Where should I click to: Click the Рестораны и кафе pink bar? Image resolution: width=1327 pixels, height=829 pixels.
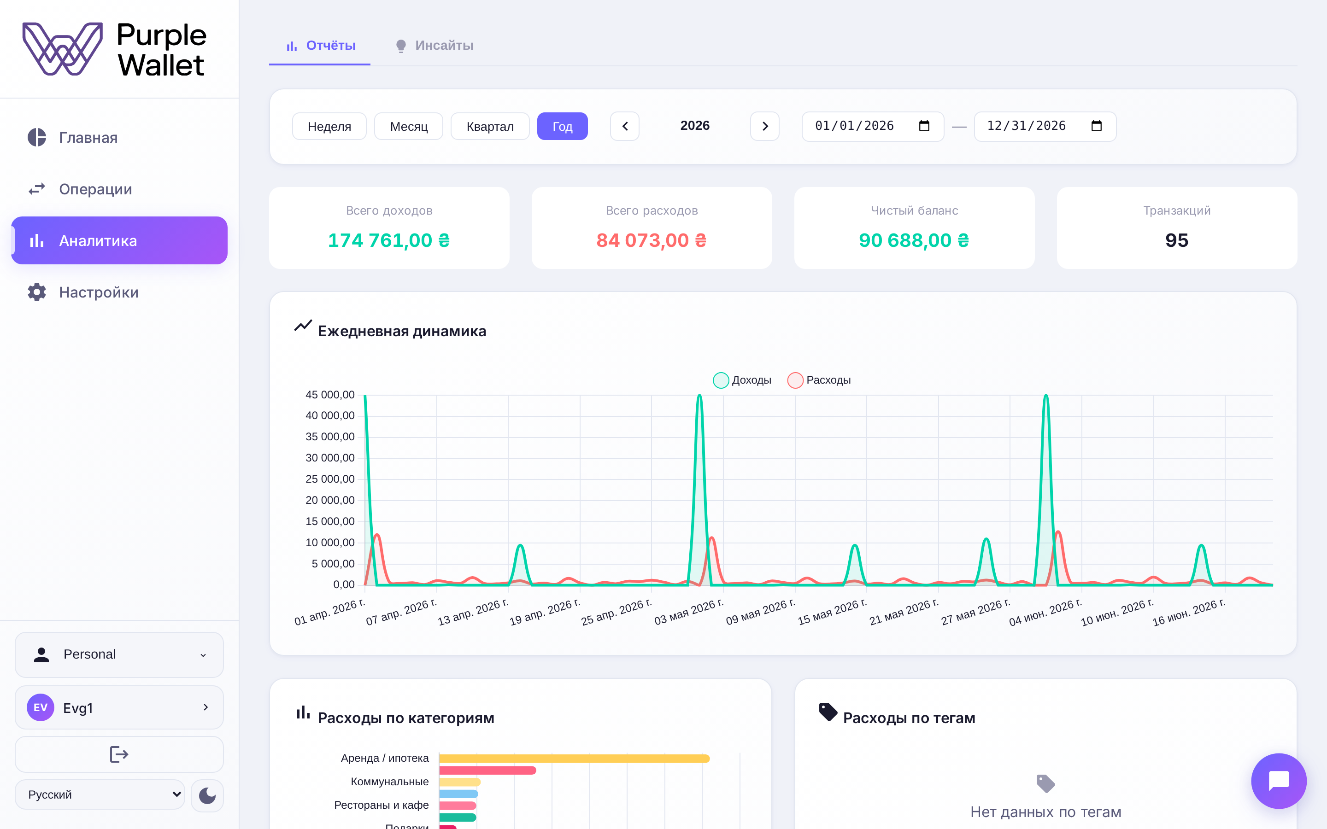[458, 806]
